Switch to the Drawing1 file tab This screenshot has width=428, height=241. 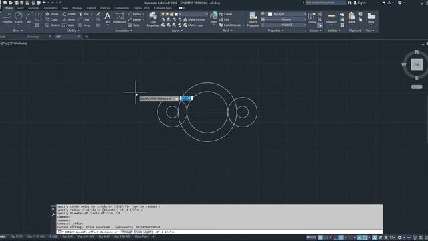click(33, 37)
